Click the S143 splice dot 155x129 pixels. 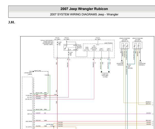tap(48, 75)
